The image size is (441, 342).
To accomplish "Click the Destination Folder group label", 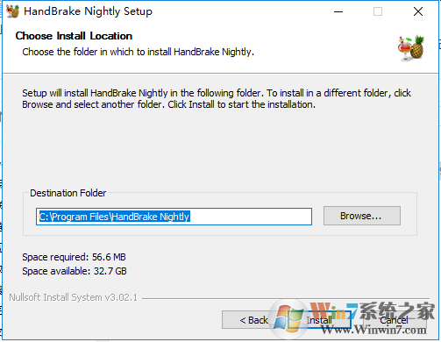I will click(x=68, y=193).
